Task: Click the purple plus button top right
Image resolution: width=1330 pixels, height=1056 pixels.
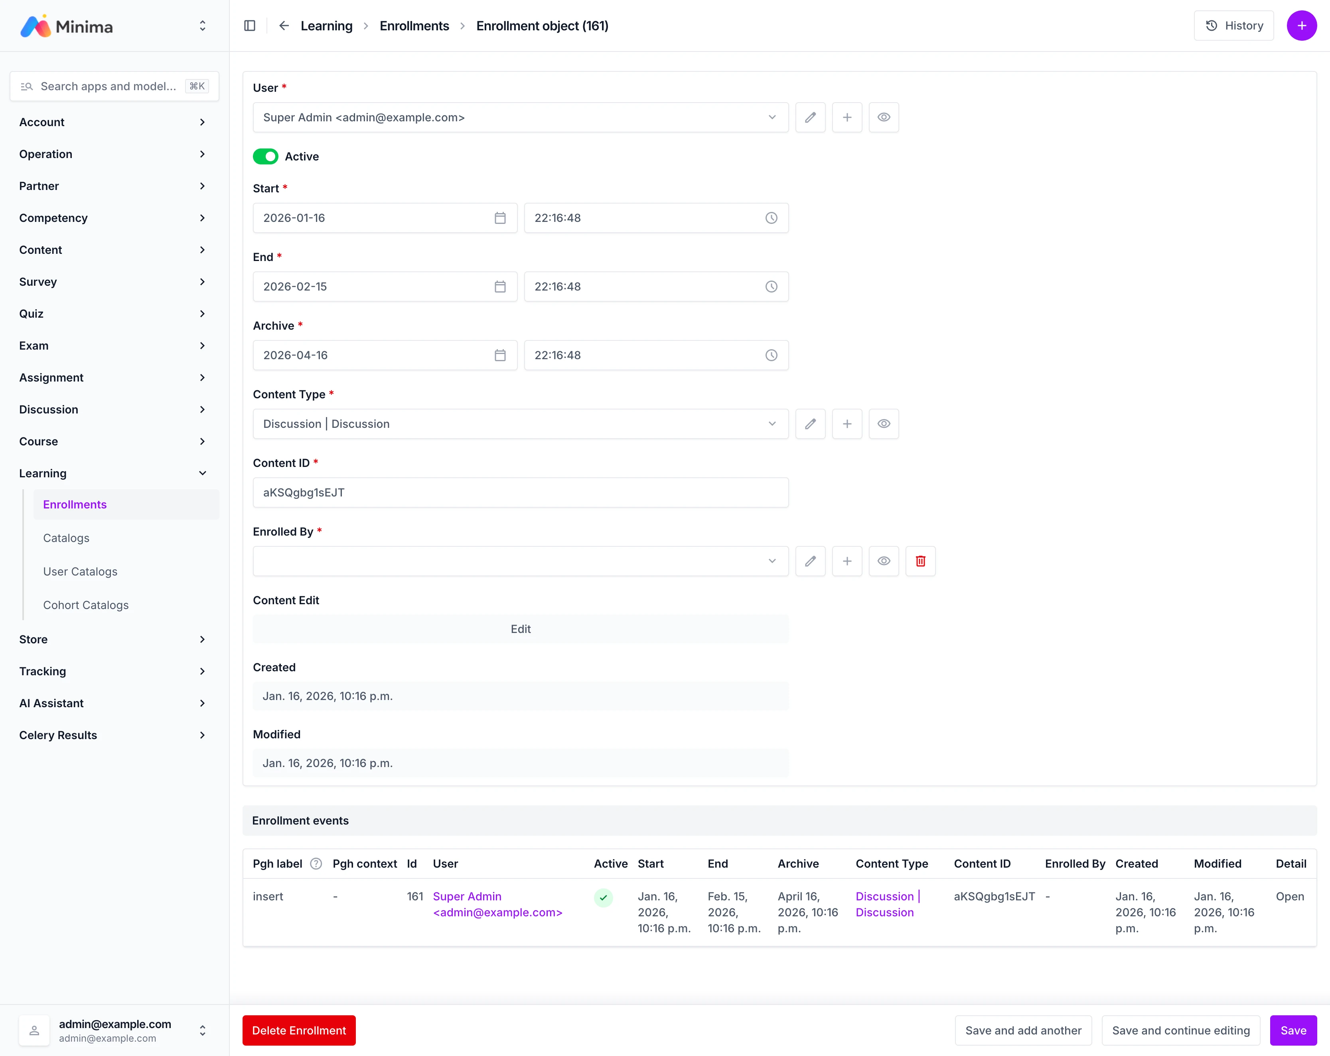Action: 1301,26
